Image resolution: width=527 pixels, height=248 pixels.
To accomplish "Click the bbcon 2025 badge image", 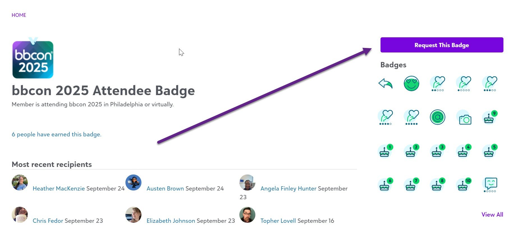I will (x=33, y=59).
